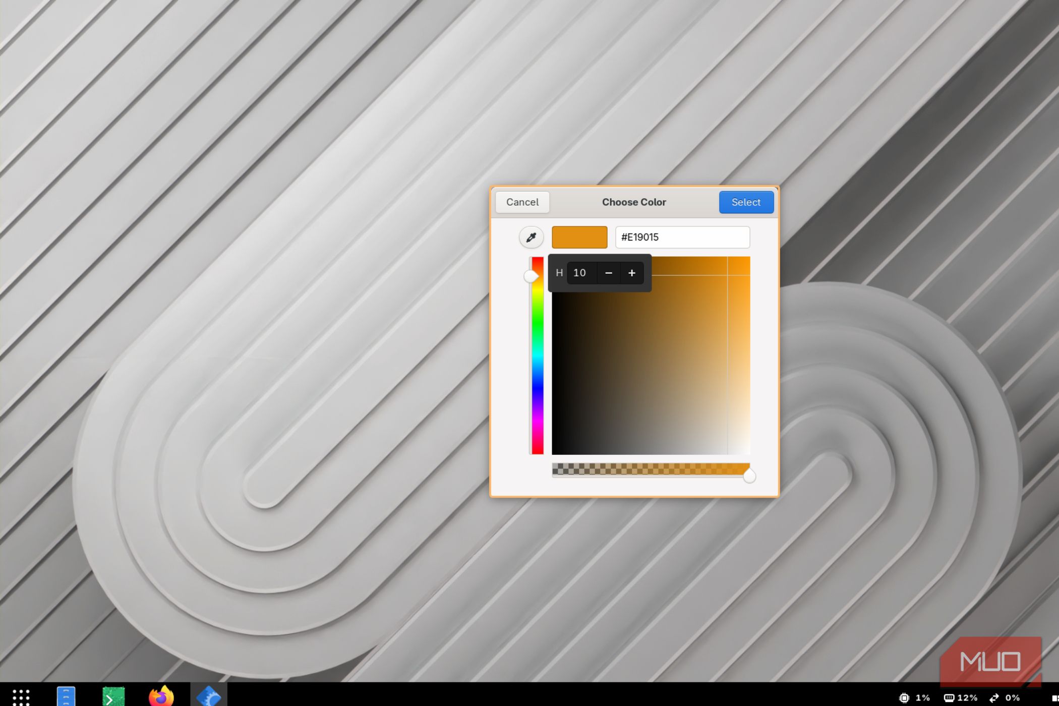Click the orange color preview swatch
Image resolution: width=1059 pixels, height=706 pixels.
[x=579, y=237]
